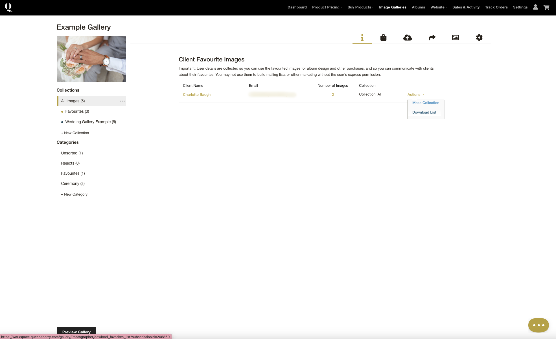
Task: Click the user account icon
Action: pos(535,7)
